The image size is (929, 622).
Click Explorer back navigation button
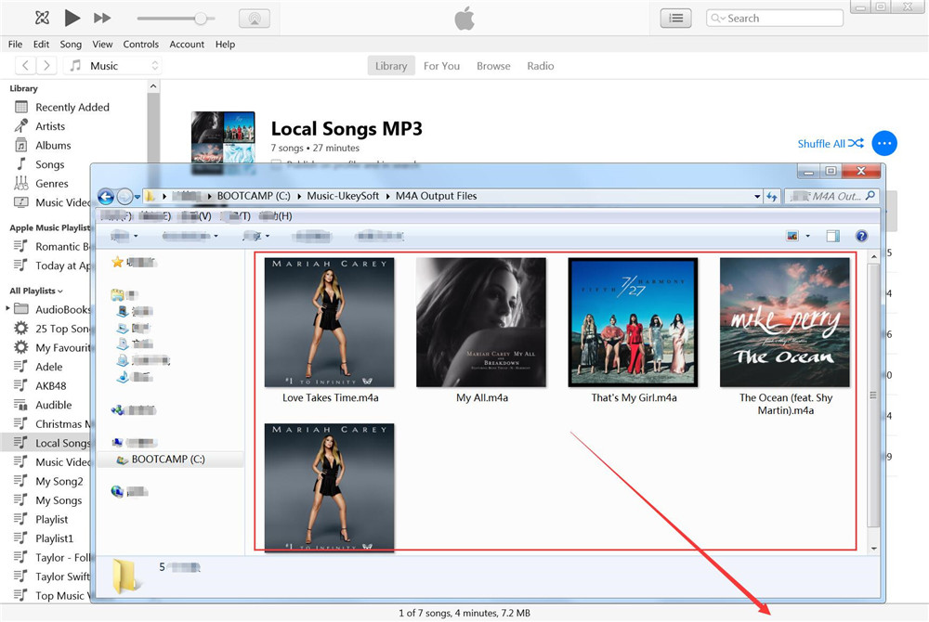point(106,197)
